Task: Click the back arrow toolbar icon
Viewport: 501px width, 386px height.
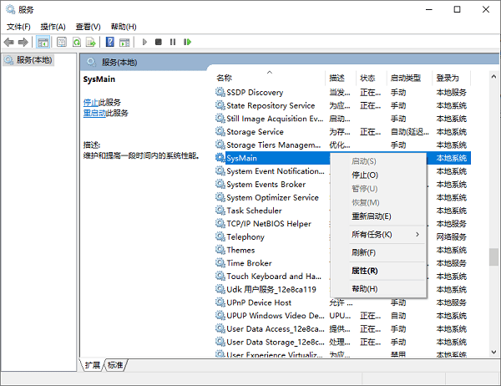Action: click(x=9, y=42)
